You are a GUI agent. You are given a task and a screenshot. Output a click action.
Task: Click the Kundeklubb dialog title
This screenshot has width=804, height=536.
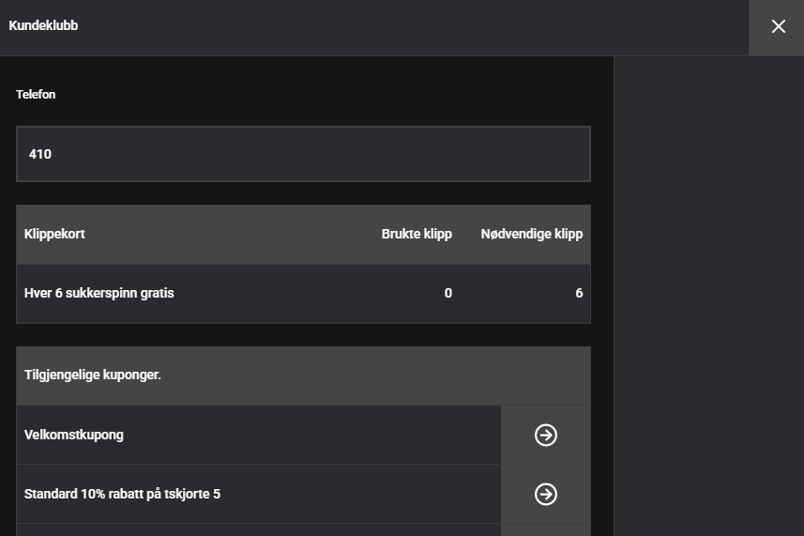coord(43,25)
